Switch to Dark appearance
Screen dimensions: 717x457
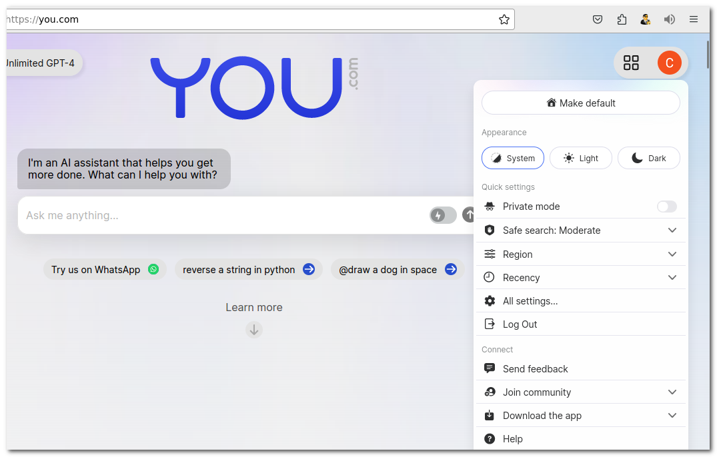tap(648, 158)
